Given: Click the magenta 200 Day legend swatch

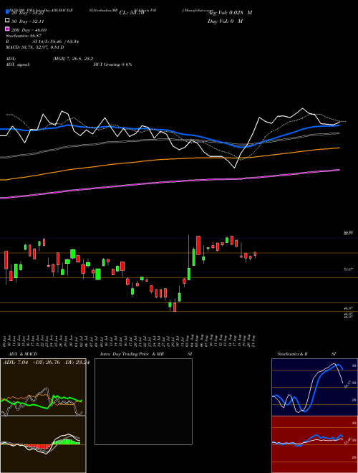Looking at the screenshot, I should (7, 29).
